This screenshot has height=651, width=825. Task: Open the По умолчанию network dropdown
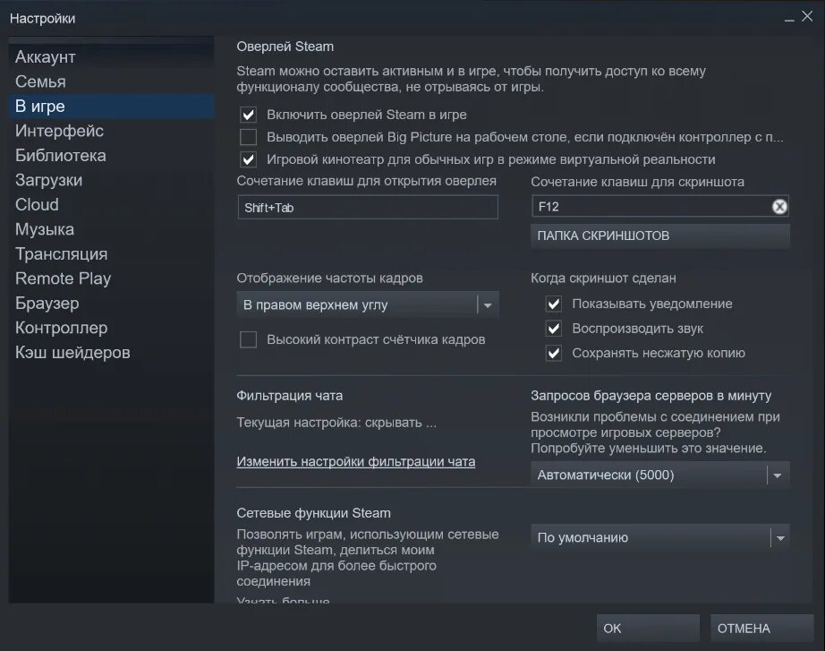[x=659, y=538]
